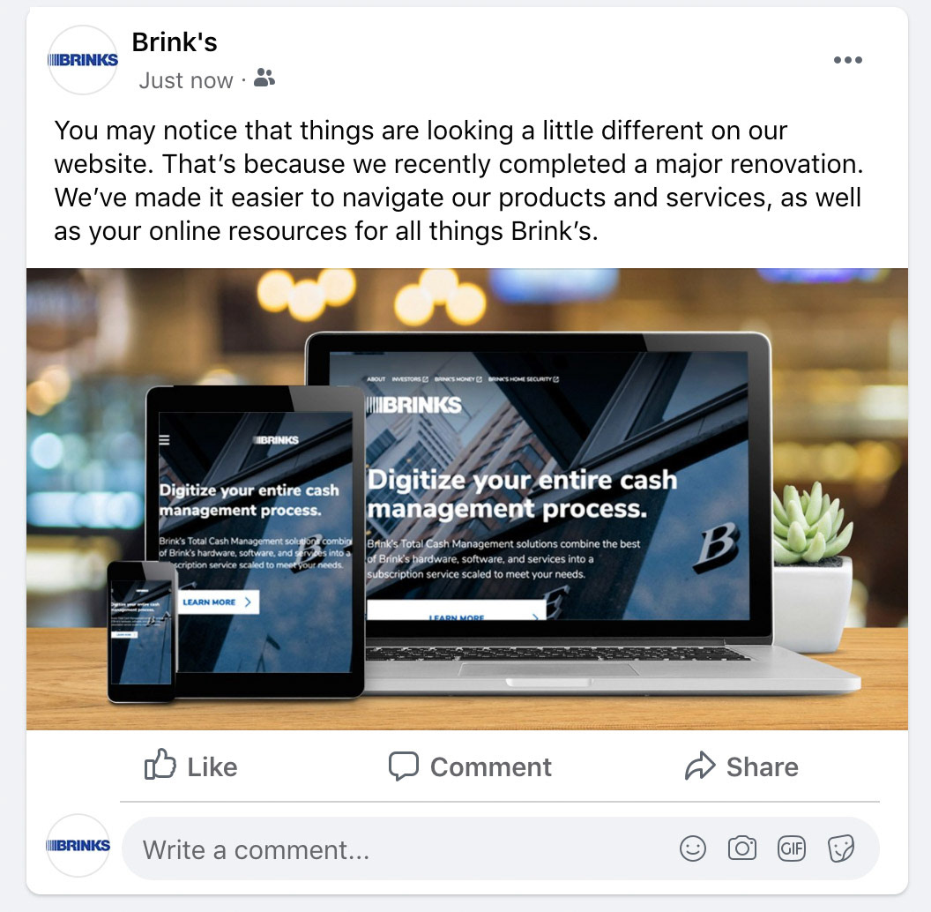This screenshot has width=931, height=912.
Task: Open the Brink's page name link
Action: (x=175, y=42)
